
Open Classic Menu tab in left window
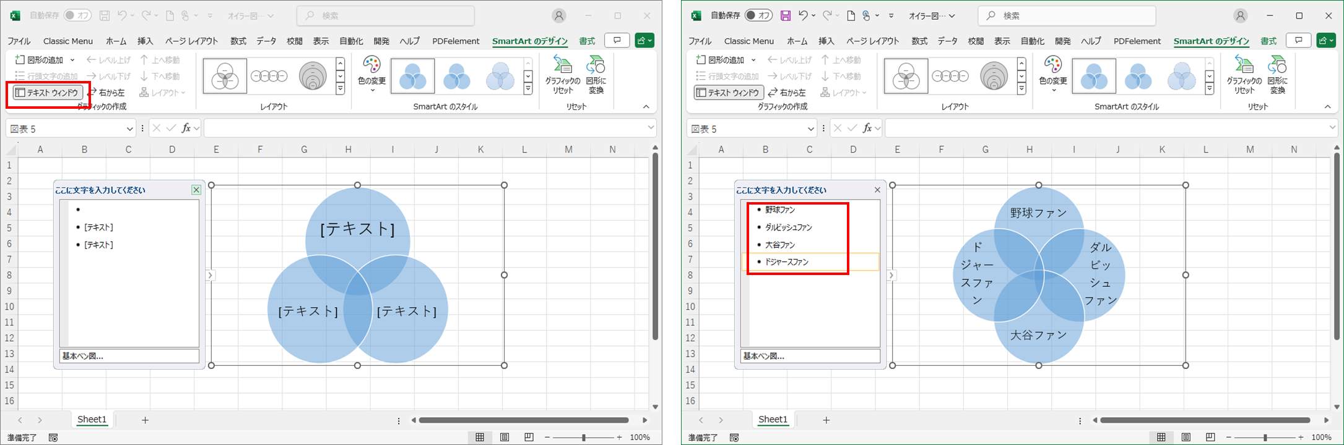[68, 41]
